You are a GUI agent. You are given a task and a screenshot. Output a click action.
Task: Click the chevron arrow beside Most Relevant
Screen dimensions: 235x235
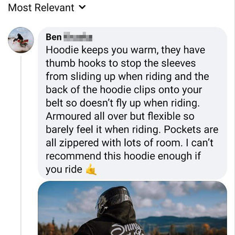tap(82, 7)
